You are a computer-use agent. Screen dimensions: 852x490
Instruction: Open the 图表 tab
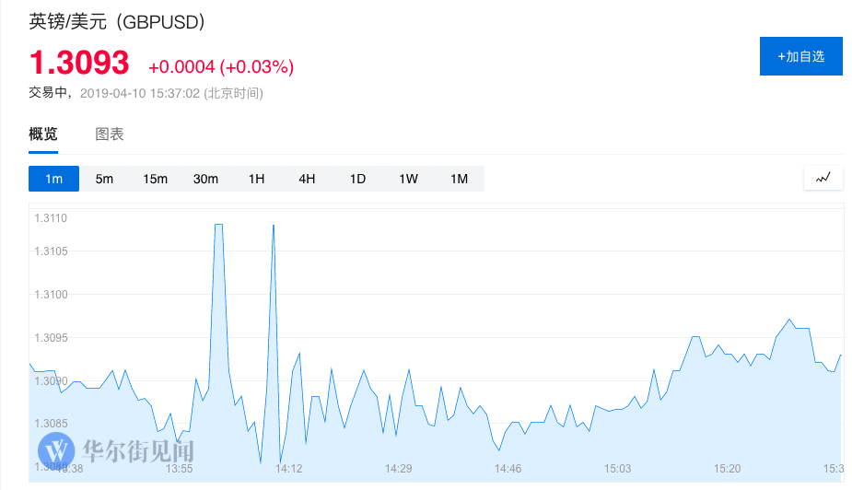[x=110, y=134]
